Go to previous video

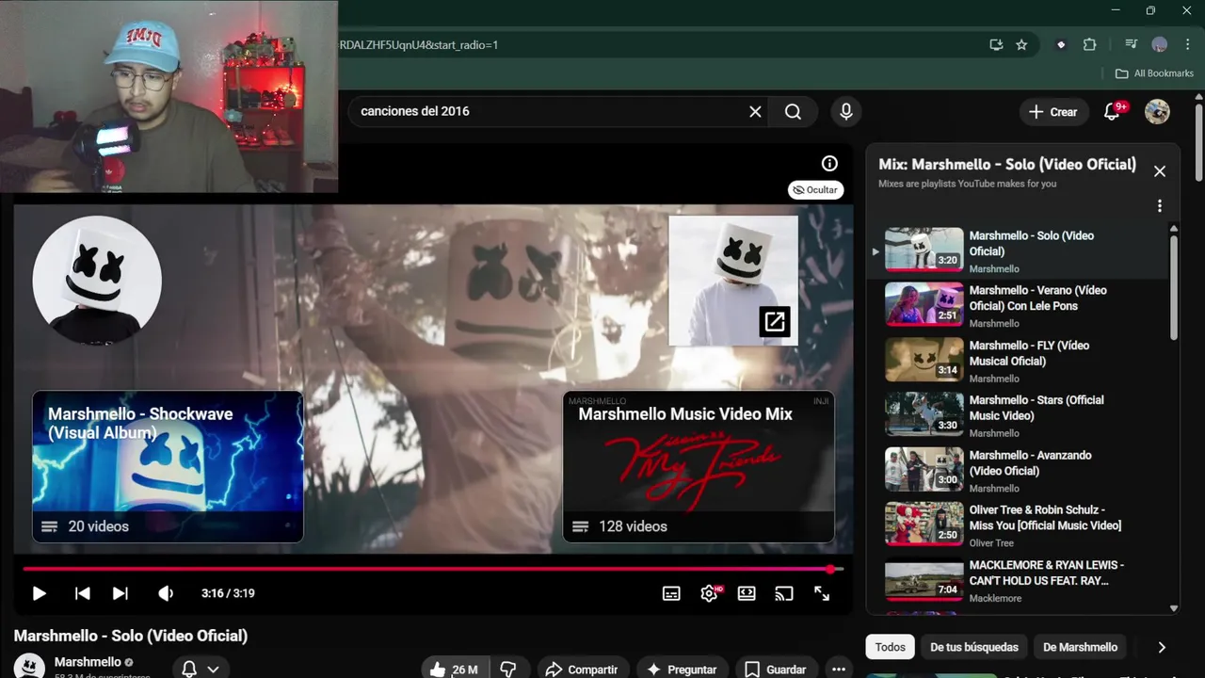click(83, 593)
